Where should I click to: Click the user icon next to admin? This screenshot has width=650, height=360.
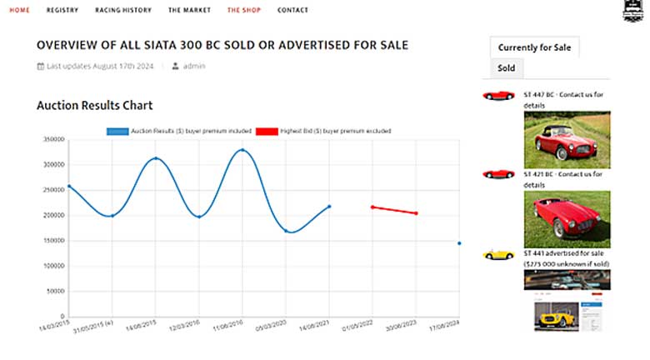point(175,66)
